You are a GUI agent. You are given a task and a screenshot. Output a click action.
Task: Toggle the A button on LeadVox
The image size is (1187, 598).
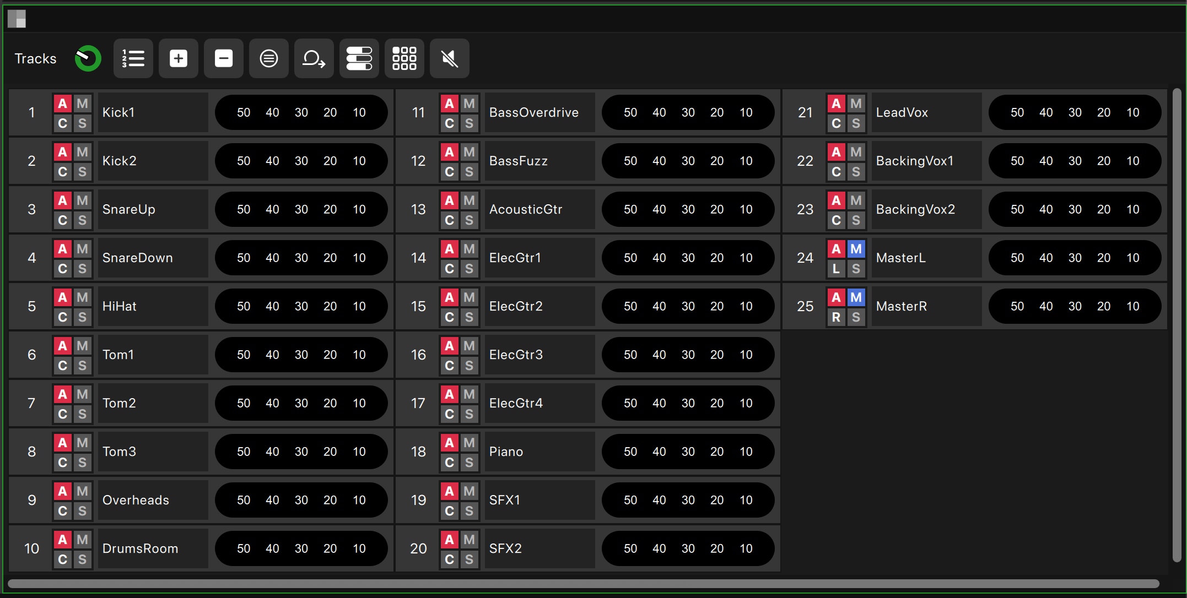click(837, 104)
